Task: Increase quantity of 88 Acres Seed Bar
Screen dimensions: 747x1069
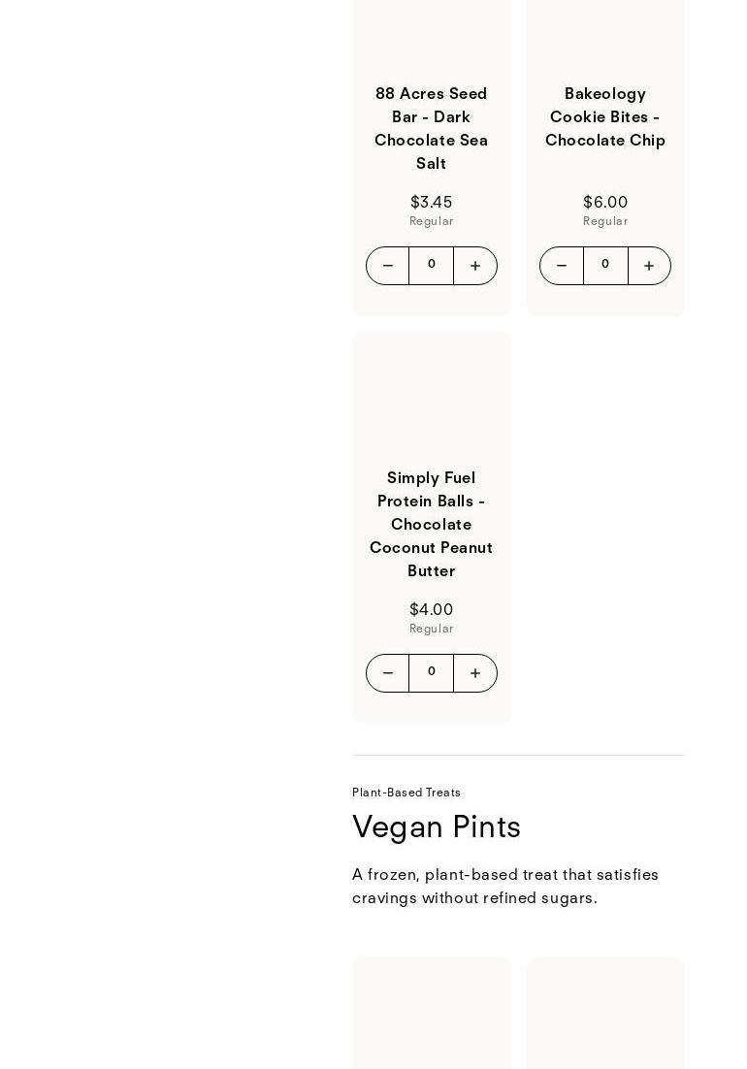Action: point(475,266)
